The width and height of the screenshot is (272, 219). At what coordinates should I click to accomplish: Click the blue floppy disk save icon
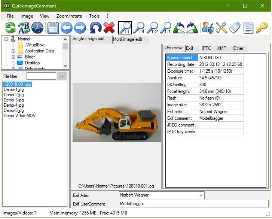(x=53, y=27)
